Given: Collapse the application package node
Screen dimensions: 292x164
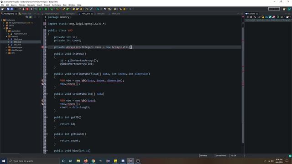Looking at the screenshot, I should (x=6, y=31).
